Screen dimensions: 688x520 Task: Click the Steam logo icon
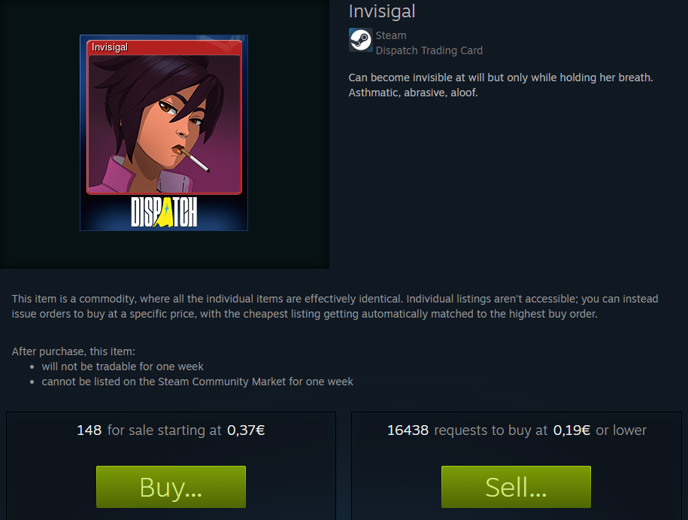(x=361, y=40)
